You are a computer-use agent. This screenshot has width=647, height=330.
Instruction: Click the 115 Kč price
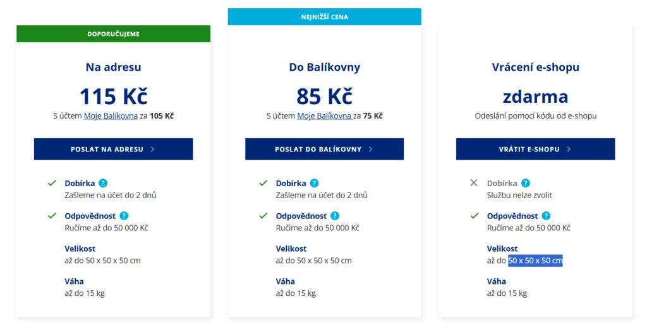tap(113, 96)
